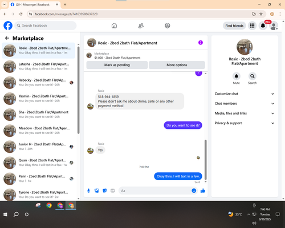Go back from Marketplace chats list

pyautogui.click(x=7, y=38)
